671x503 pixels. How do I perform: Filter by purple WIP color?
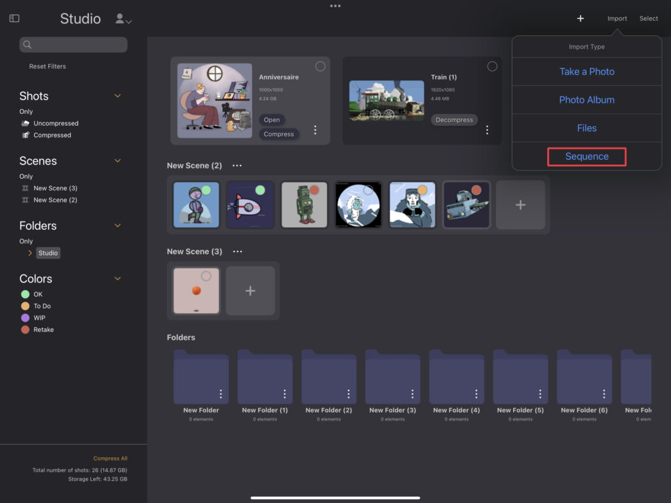33,318
